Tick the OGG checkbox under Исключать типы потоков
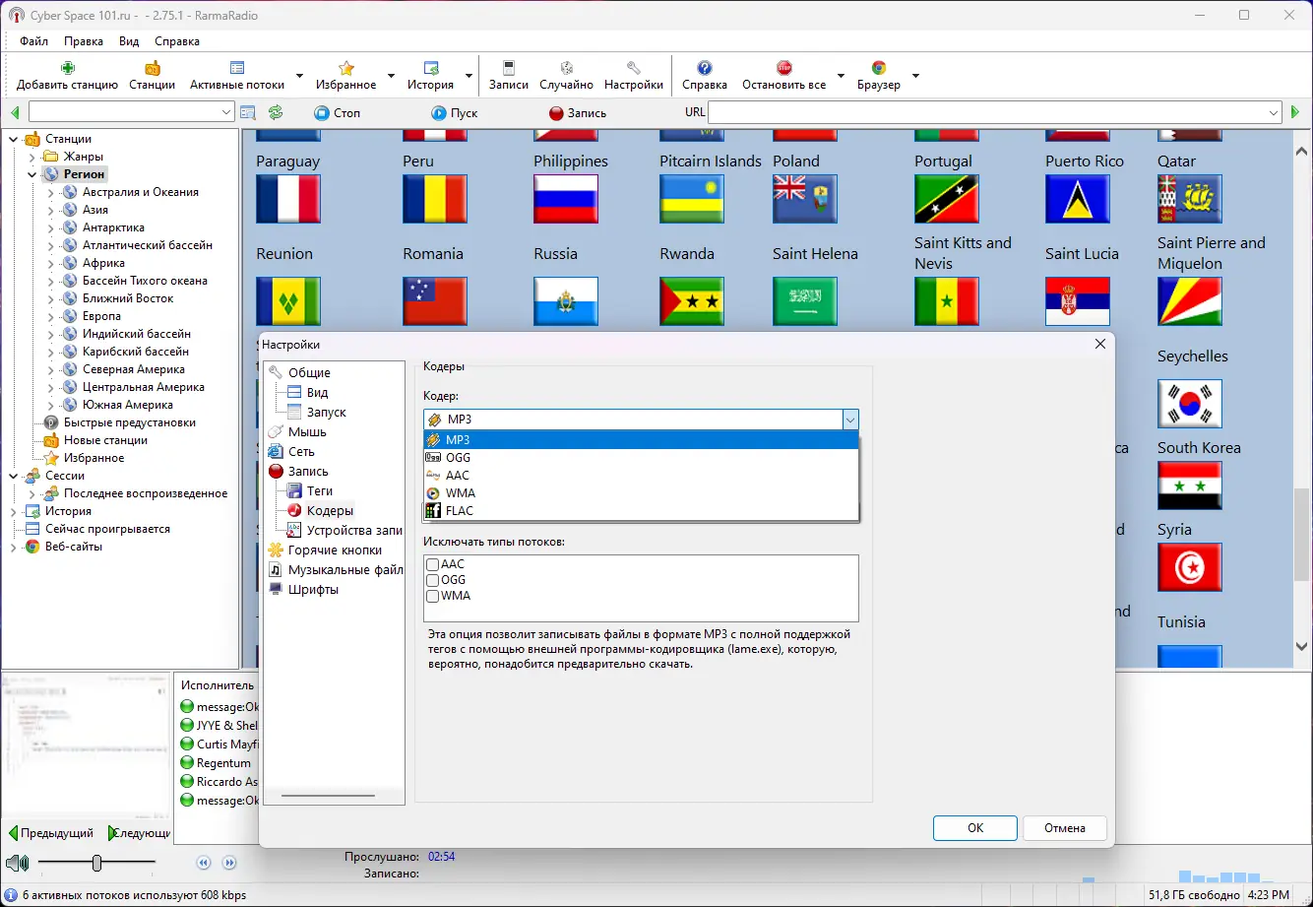The width and height of the screenshot is (1313, 907). click(432, 580)
